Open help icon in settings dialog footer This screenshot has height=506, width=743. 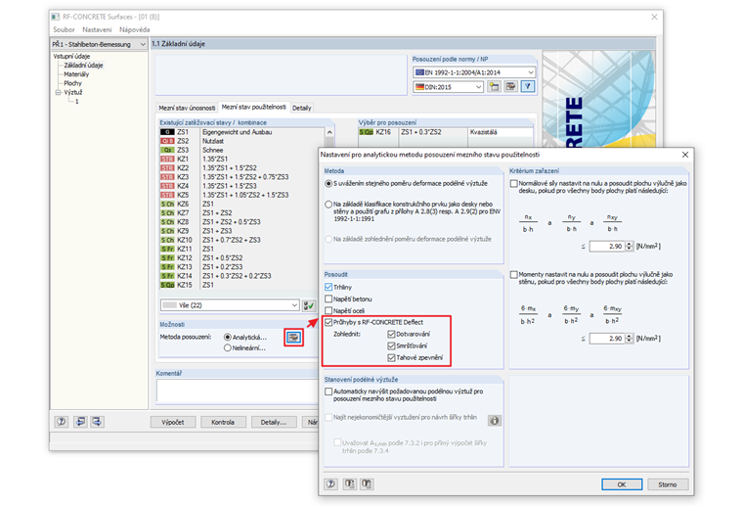pos(330,483)
